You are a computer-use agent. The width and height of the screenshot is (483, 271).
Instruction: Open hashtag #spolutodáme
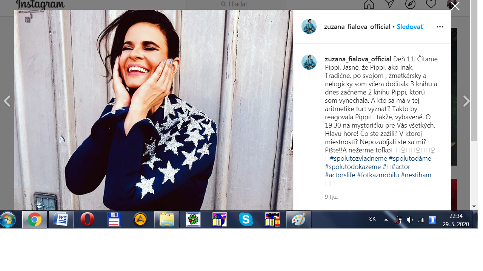410,158
